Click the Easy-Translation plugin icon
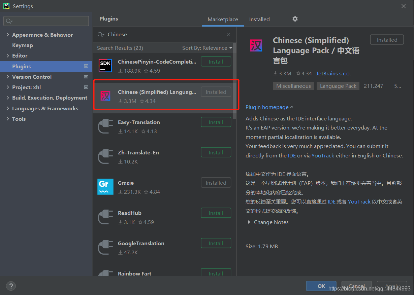Viewport: 414px width, 295px height. (x=105, y=126)
